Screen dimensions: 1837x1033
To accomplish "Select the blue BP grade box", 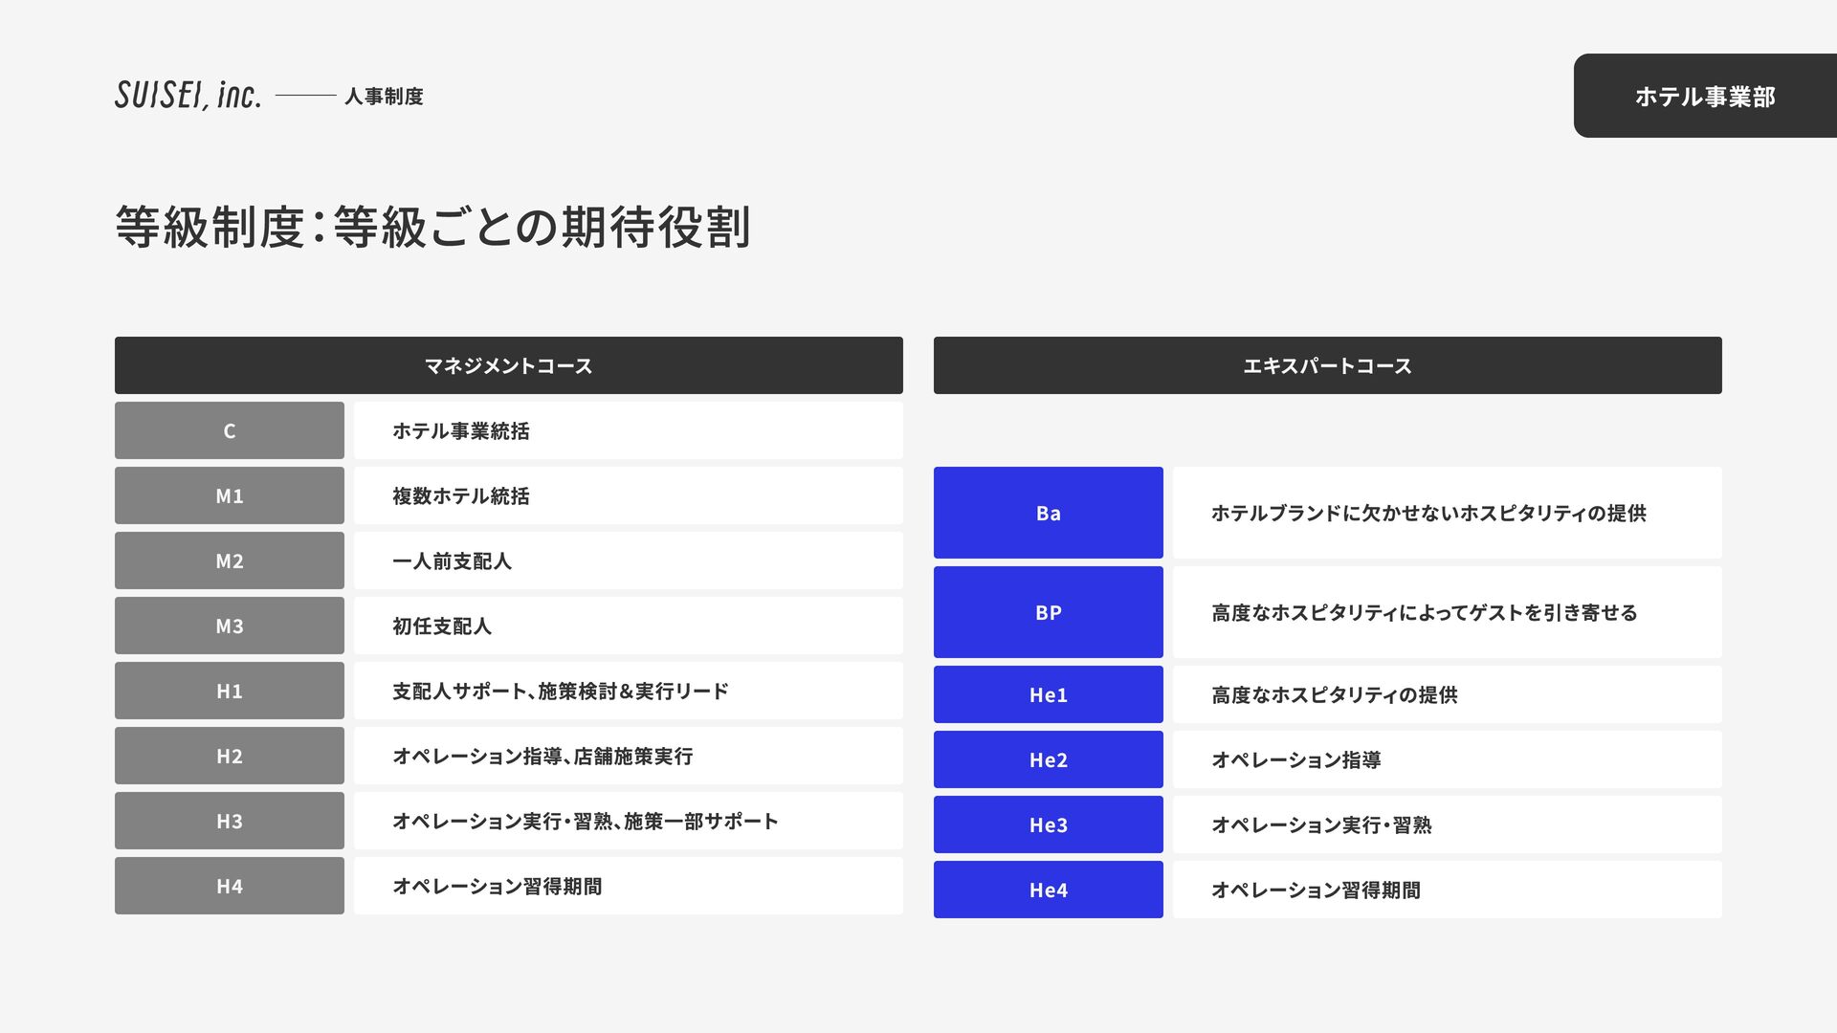I will (x=1049, y=612).
